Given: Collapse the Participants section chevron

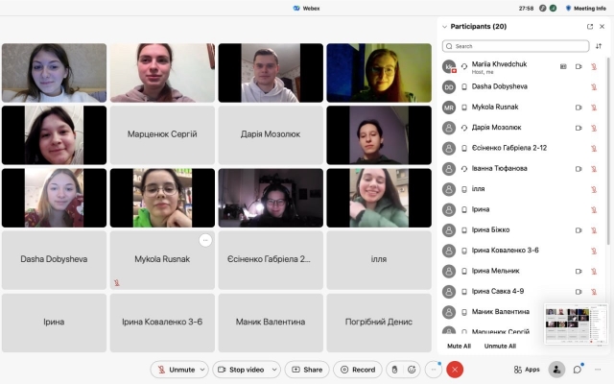Looking at the screenshot, I should click(x=444, y=27).
